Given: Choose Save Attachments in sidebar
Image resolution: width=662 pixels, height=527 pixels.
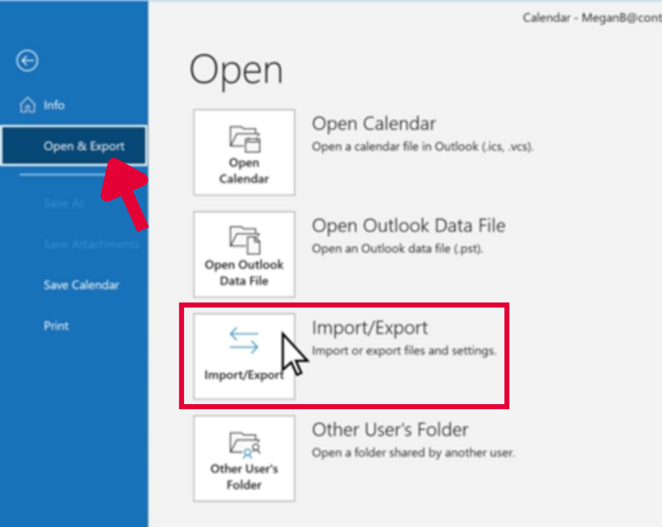Looking at the screenshot, I should [x=92, y=244].
